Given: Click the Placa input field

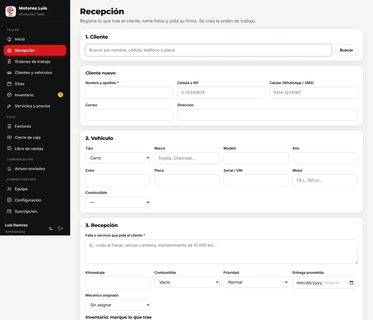Looking at the screenshot, I should tap(187, 180).
